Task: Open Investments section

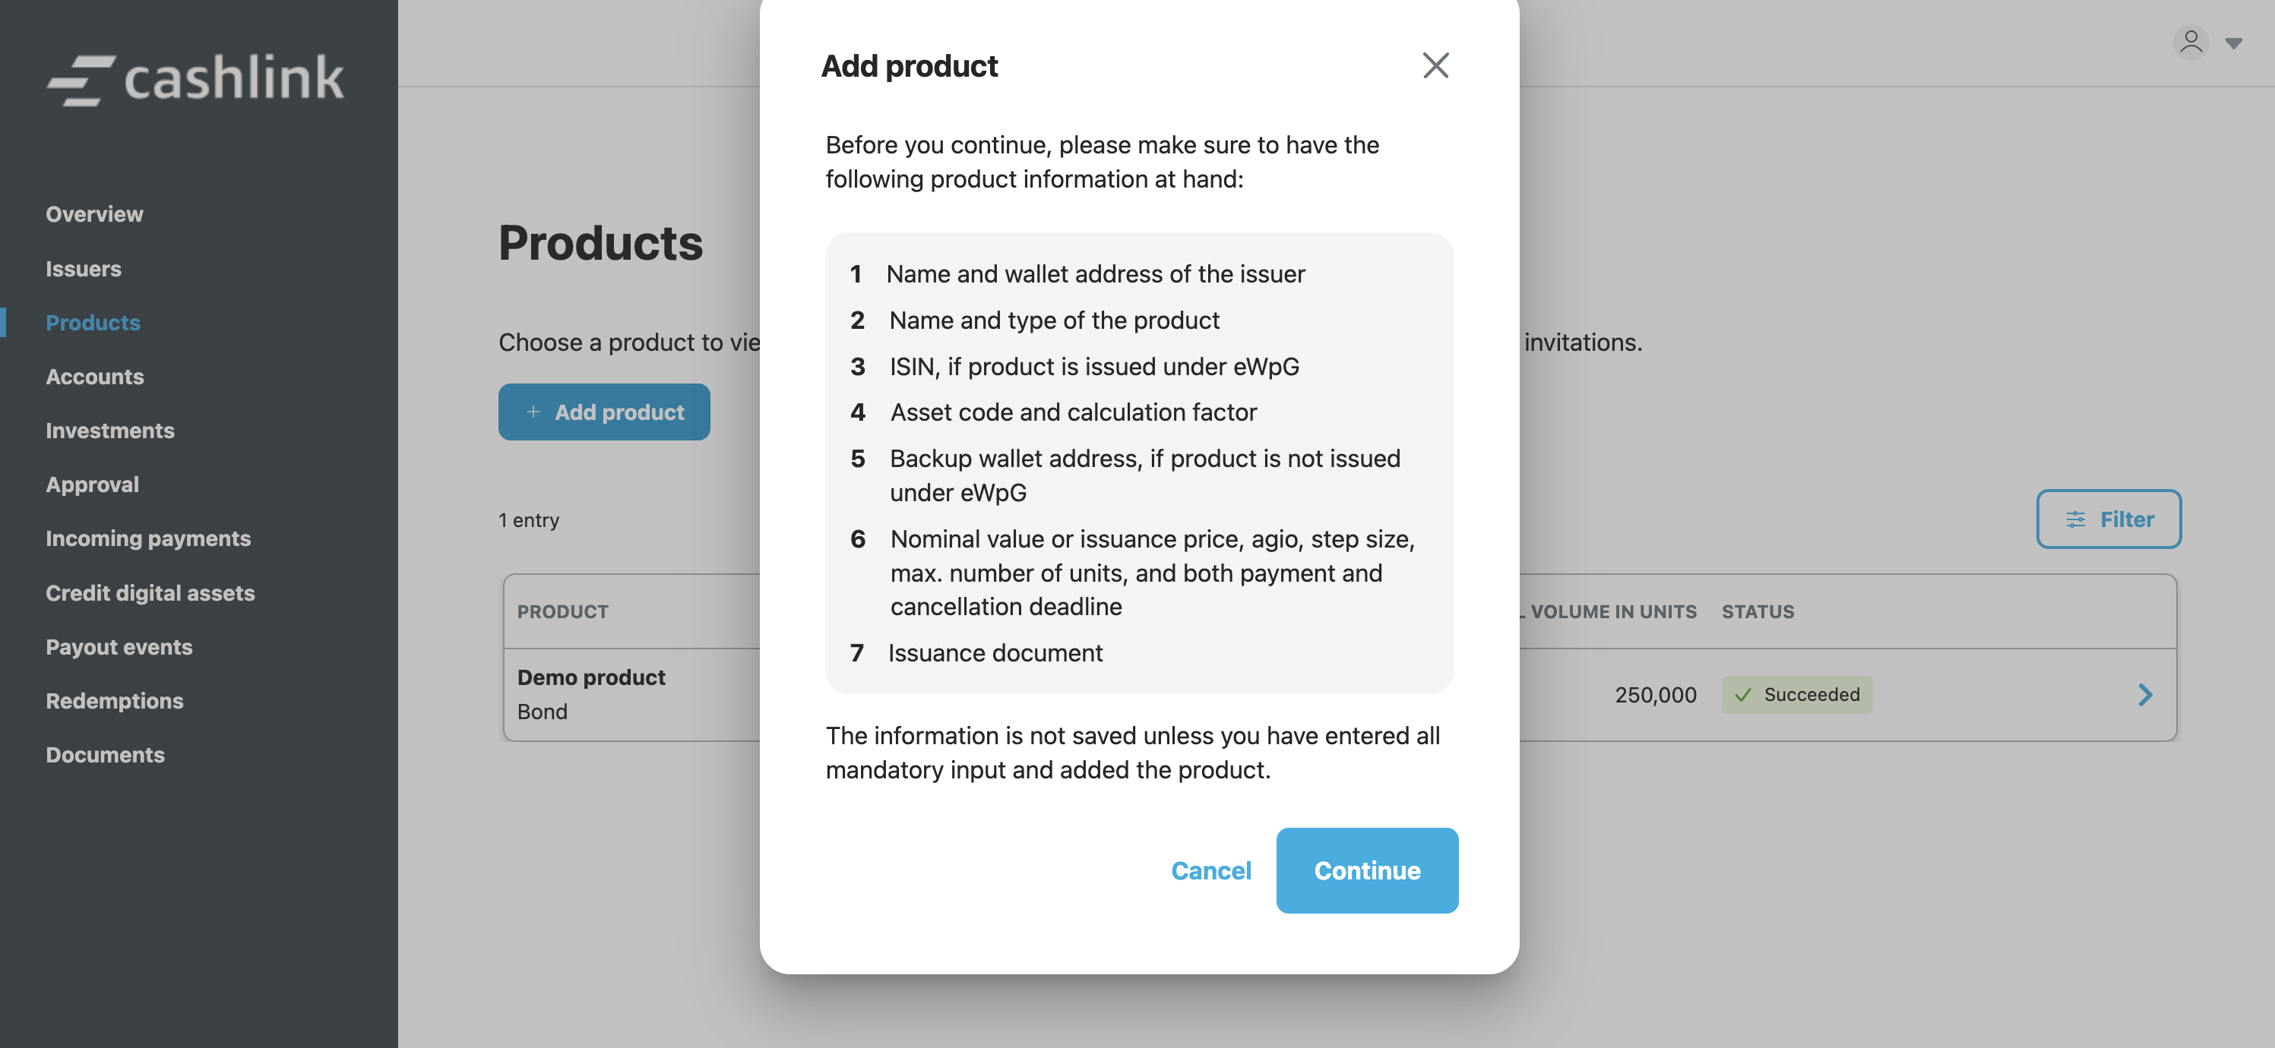Action: [x=110, y=431]
